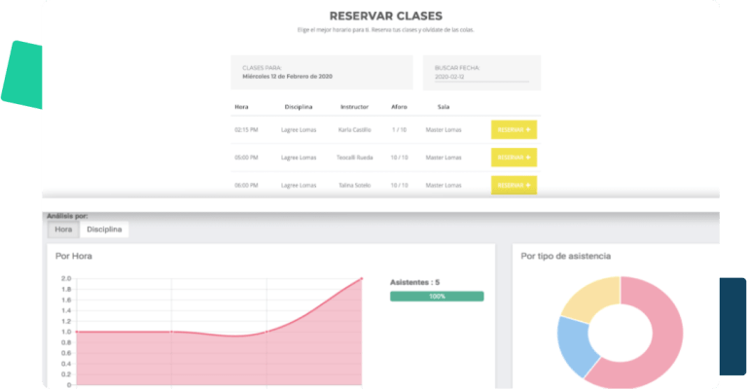Select the blue segment of donut chart
Screen dimensions: 747x389
(x=574, y=345)
